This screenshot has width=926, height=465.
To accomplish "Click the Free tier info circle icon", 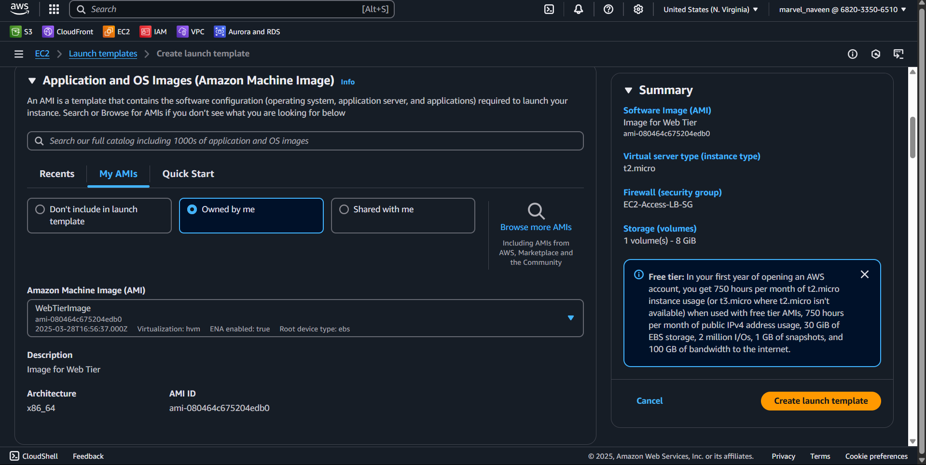I will (639, 274).
